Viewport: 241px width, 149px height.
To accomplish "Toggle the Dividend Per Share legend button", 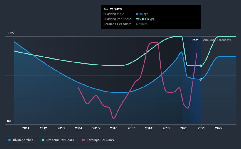I will (x=58, y=140).
